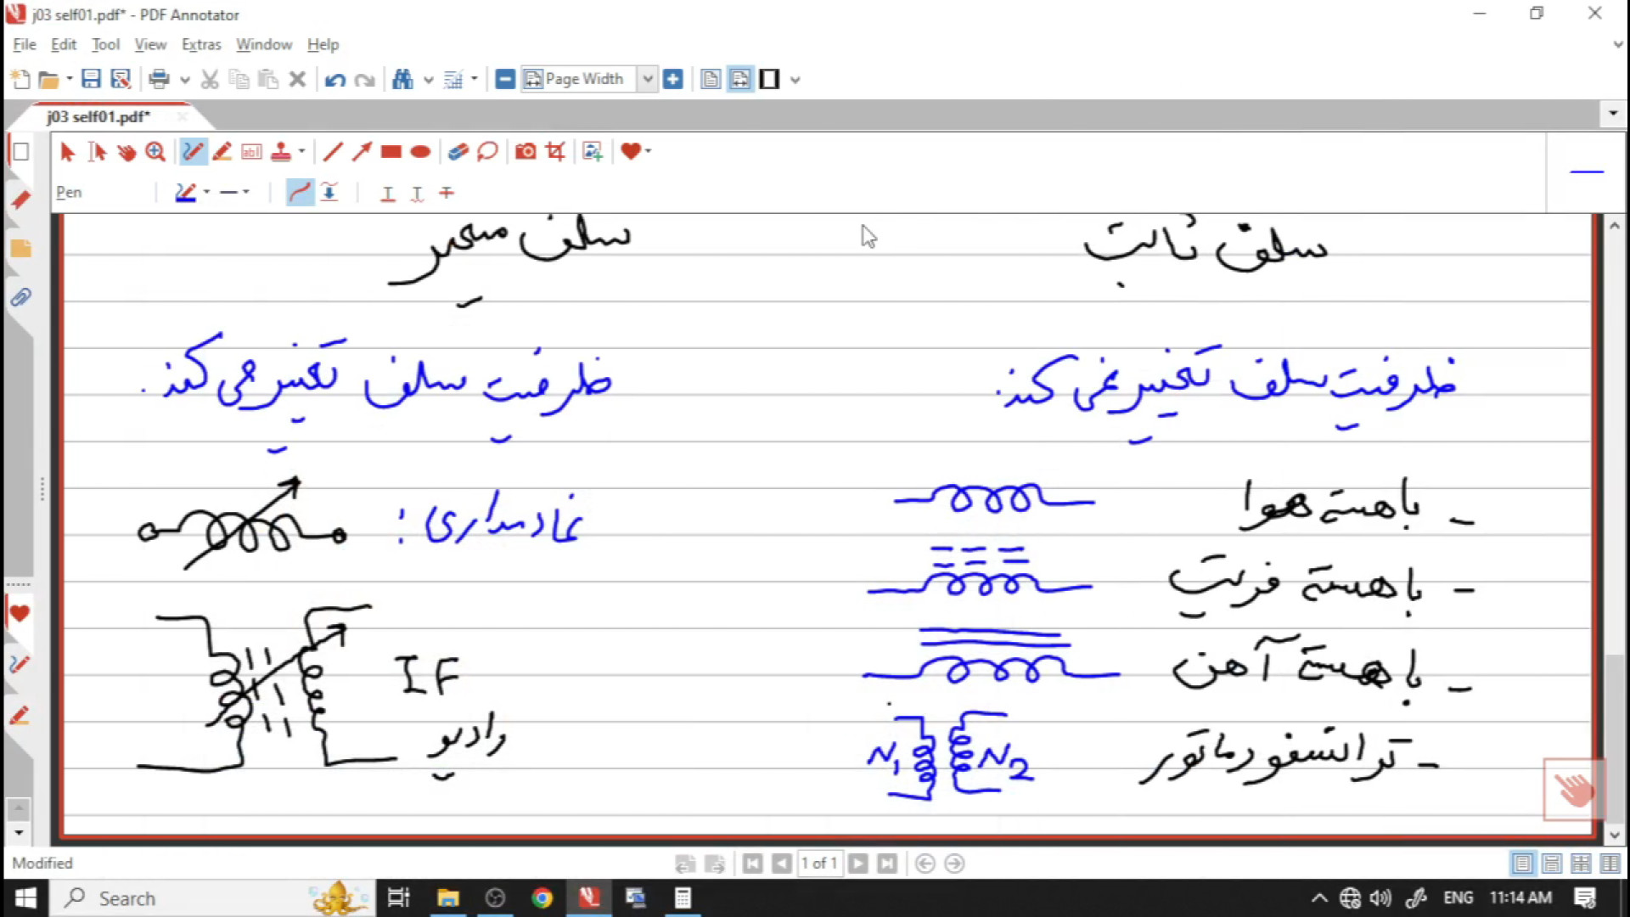Choose the Arrow drawing tool
The width and height of the screenshot is (1630, 917).
tap(362, 152)
